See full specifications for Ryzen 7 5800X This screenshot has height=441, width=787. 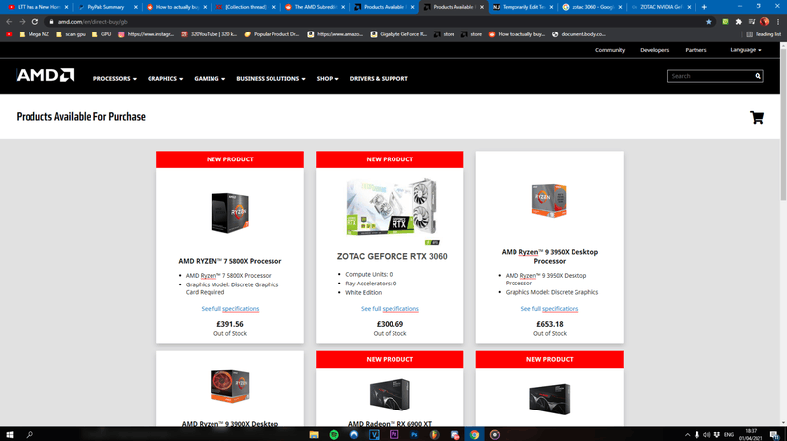(230, 309)
